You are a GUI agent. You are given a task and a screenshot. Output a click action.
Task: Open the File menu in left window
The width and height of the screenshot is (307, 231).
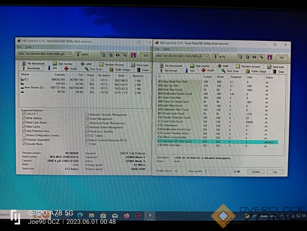[x=19, y=47]
